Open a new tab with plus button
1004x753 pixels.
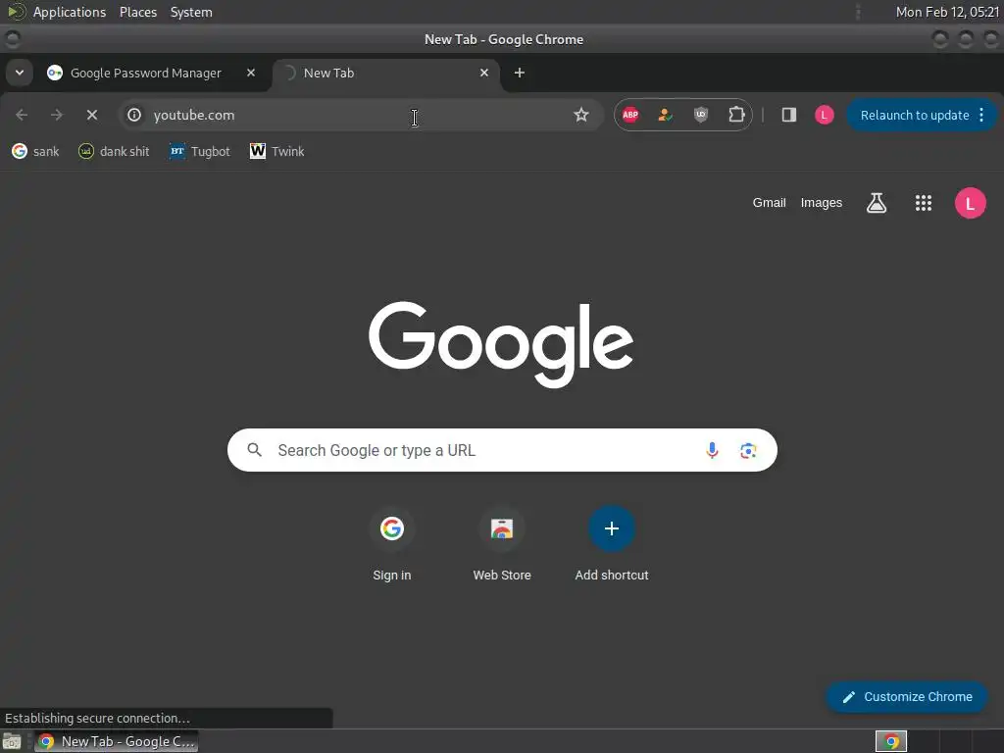pos(520,73)
